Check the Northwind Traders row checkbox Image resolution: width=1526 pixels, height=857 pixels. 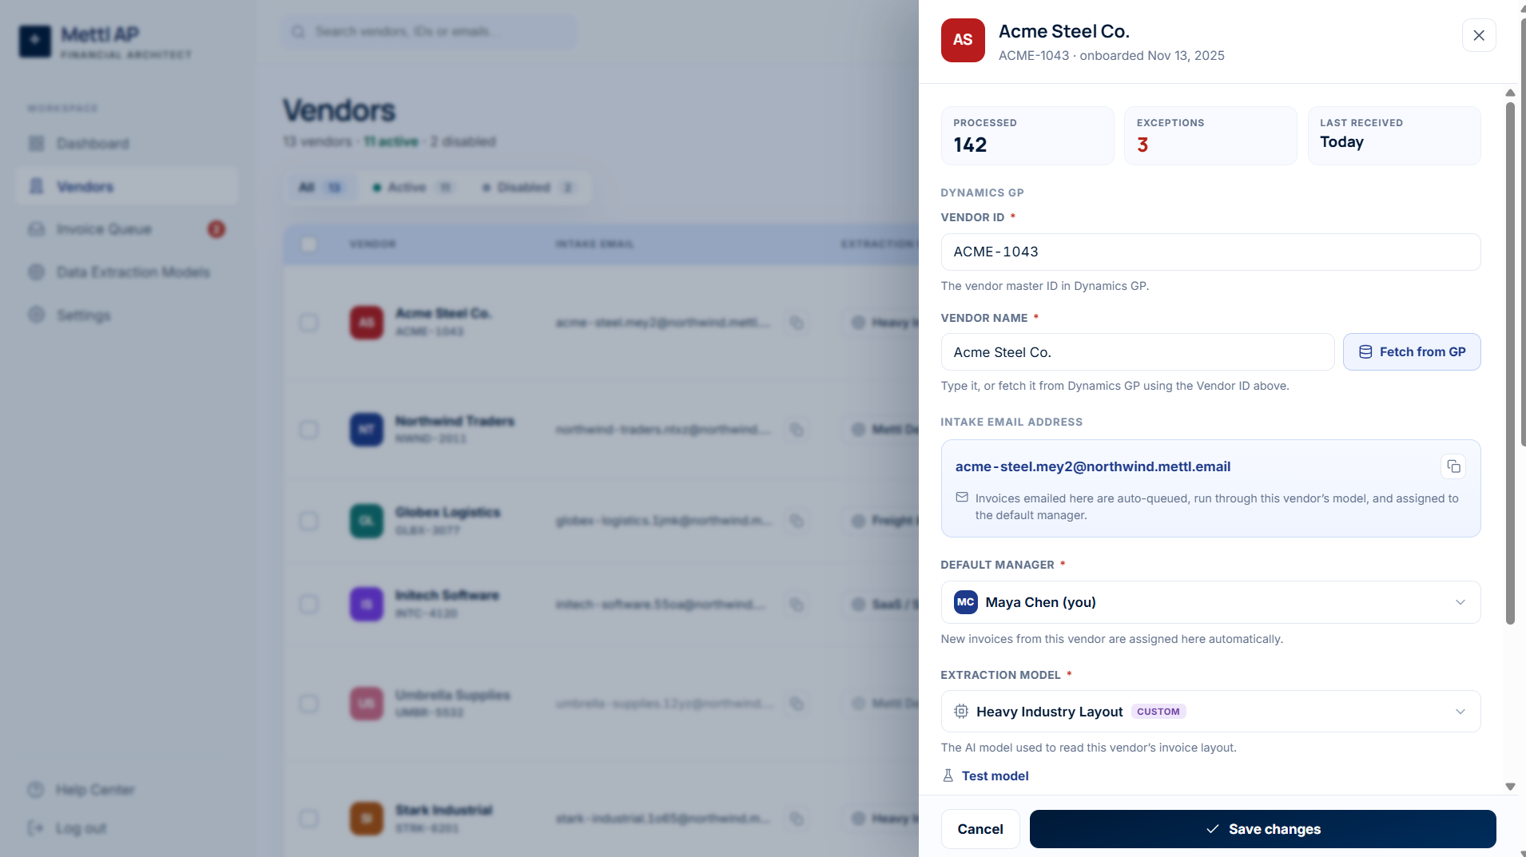click(x=308, y=430)
